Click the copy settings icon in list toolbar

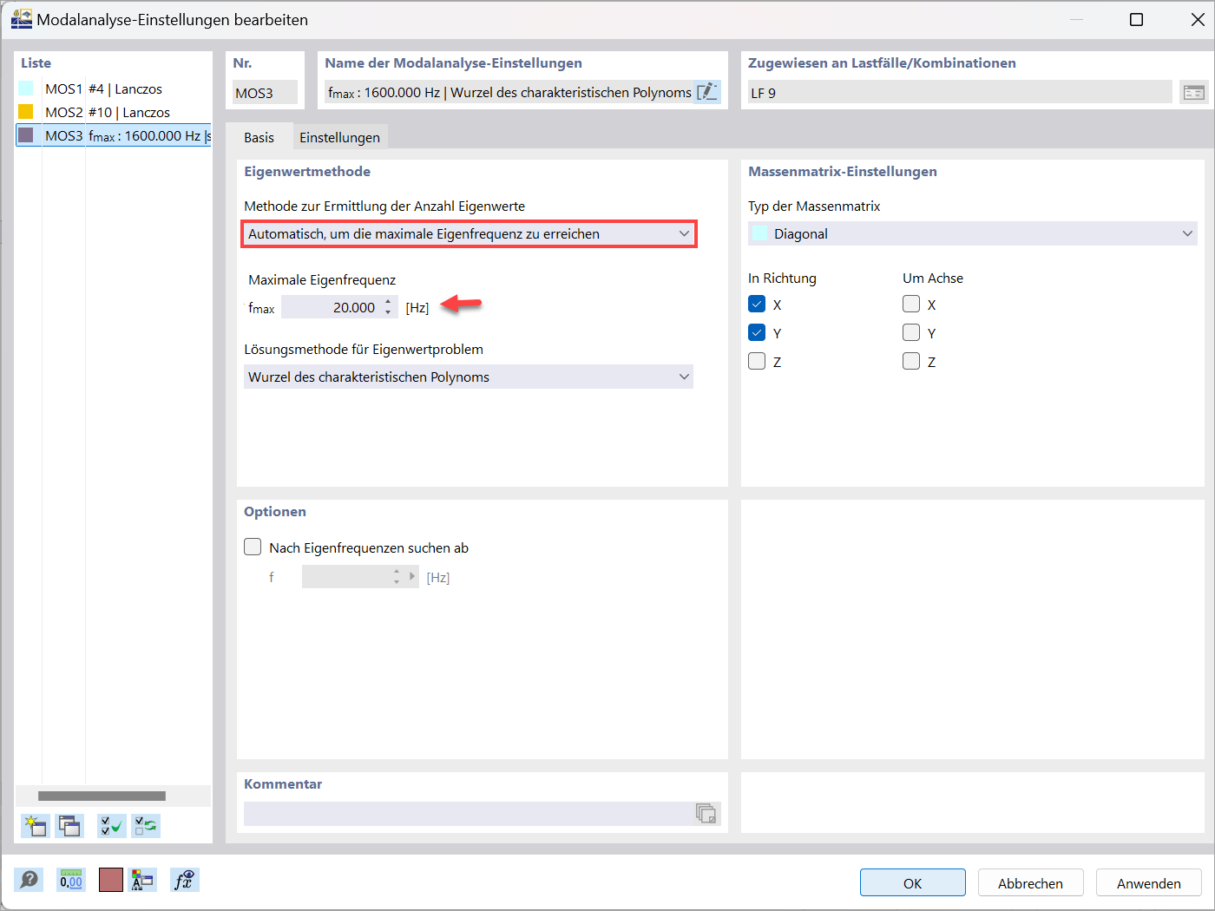(69, 826)
